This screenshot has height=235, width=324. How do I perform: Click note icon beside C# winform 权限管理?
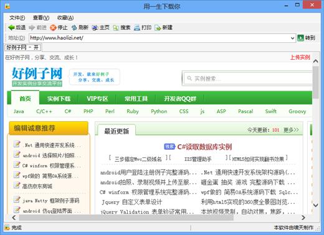click(17, 164)
